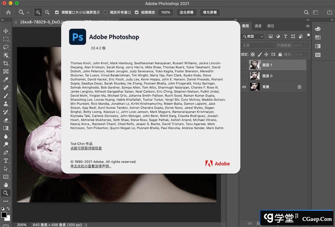Image resolution: width=335 pixels, height=227 pixels.
Task: Enable the 缩放所有窗口 checkbox
Action: point(105,12)
